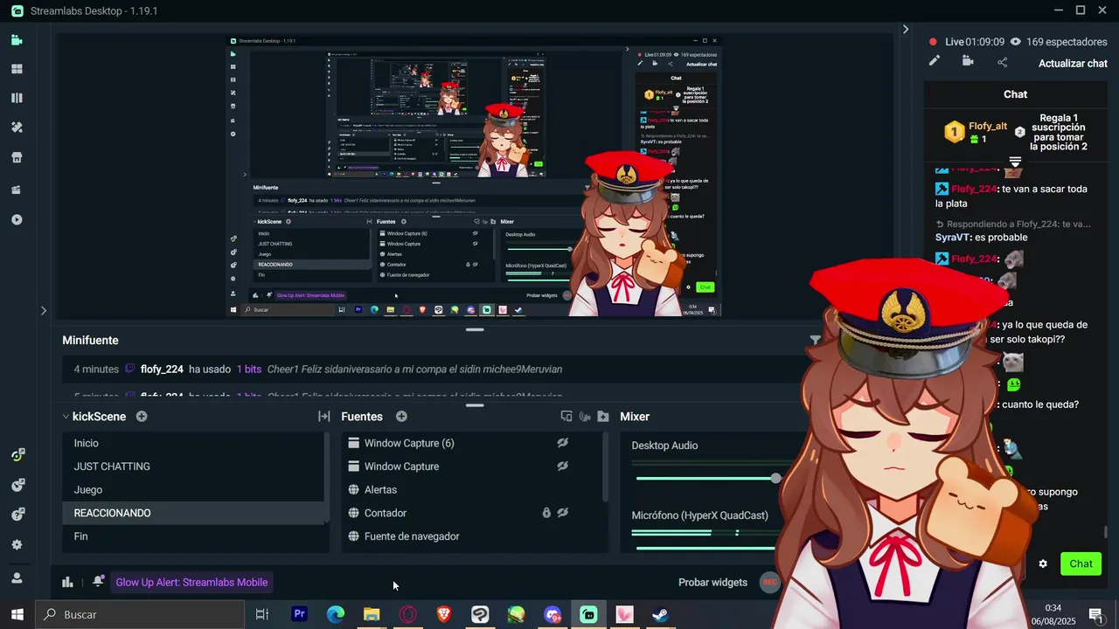Toggle visibility of Window Capture (6) source
1119x629 pixels.
click(563, 443)
